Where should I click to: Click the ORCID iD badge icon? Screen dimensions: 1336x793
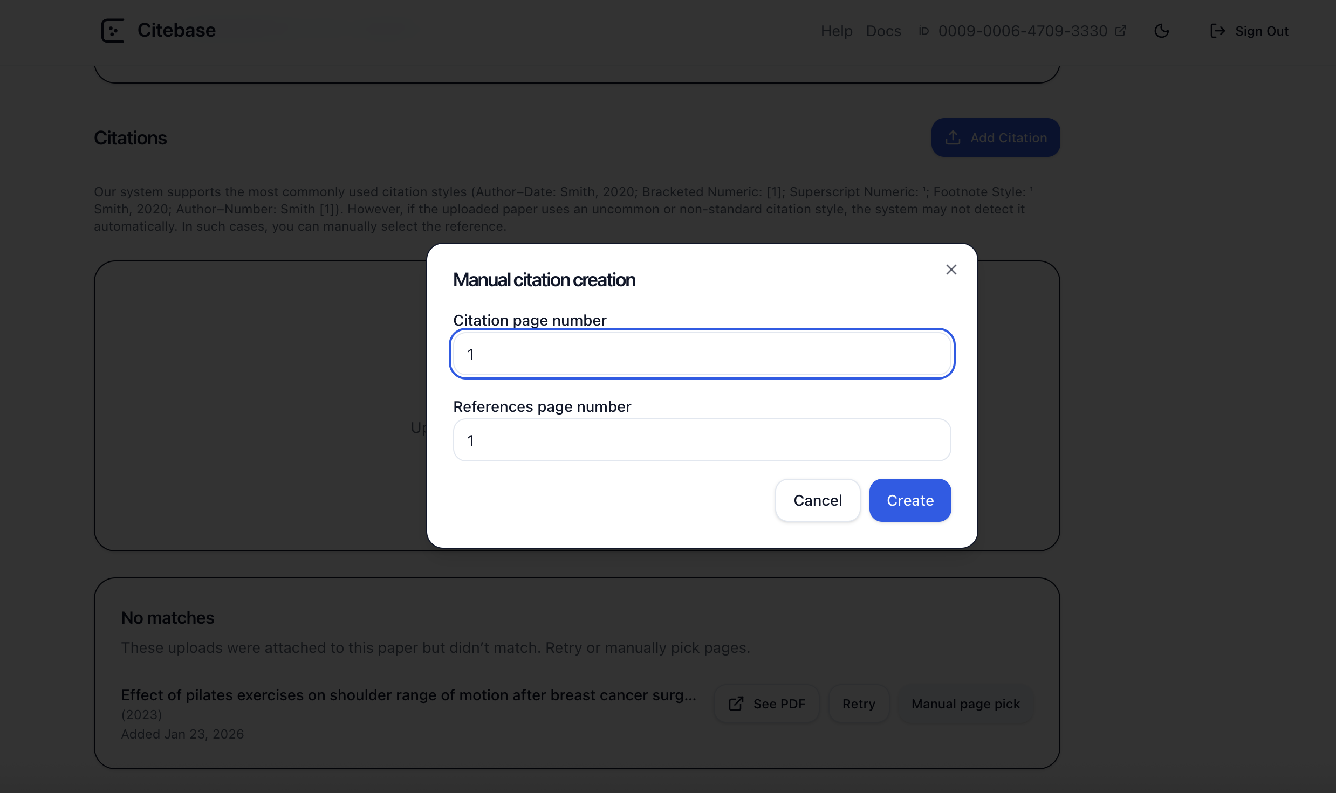tap(924, 31)
